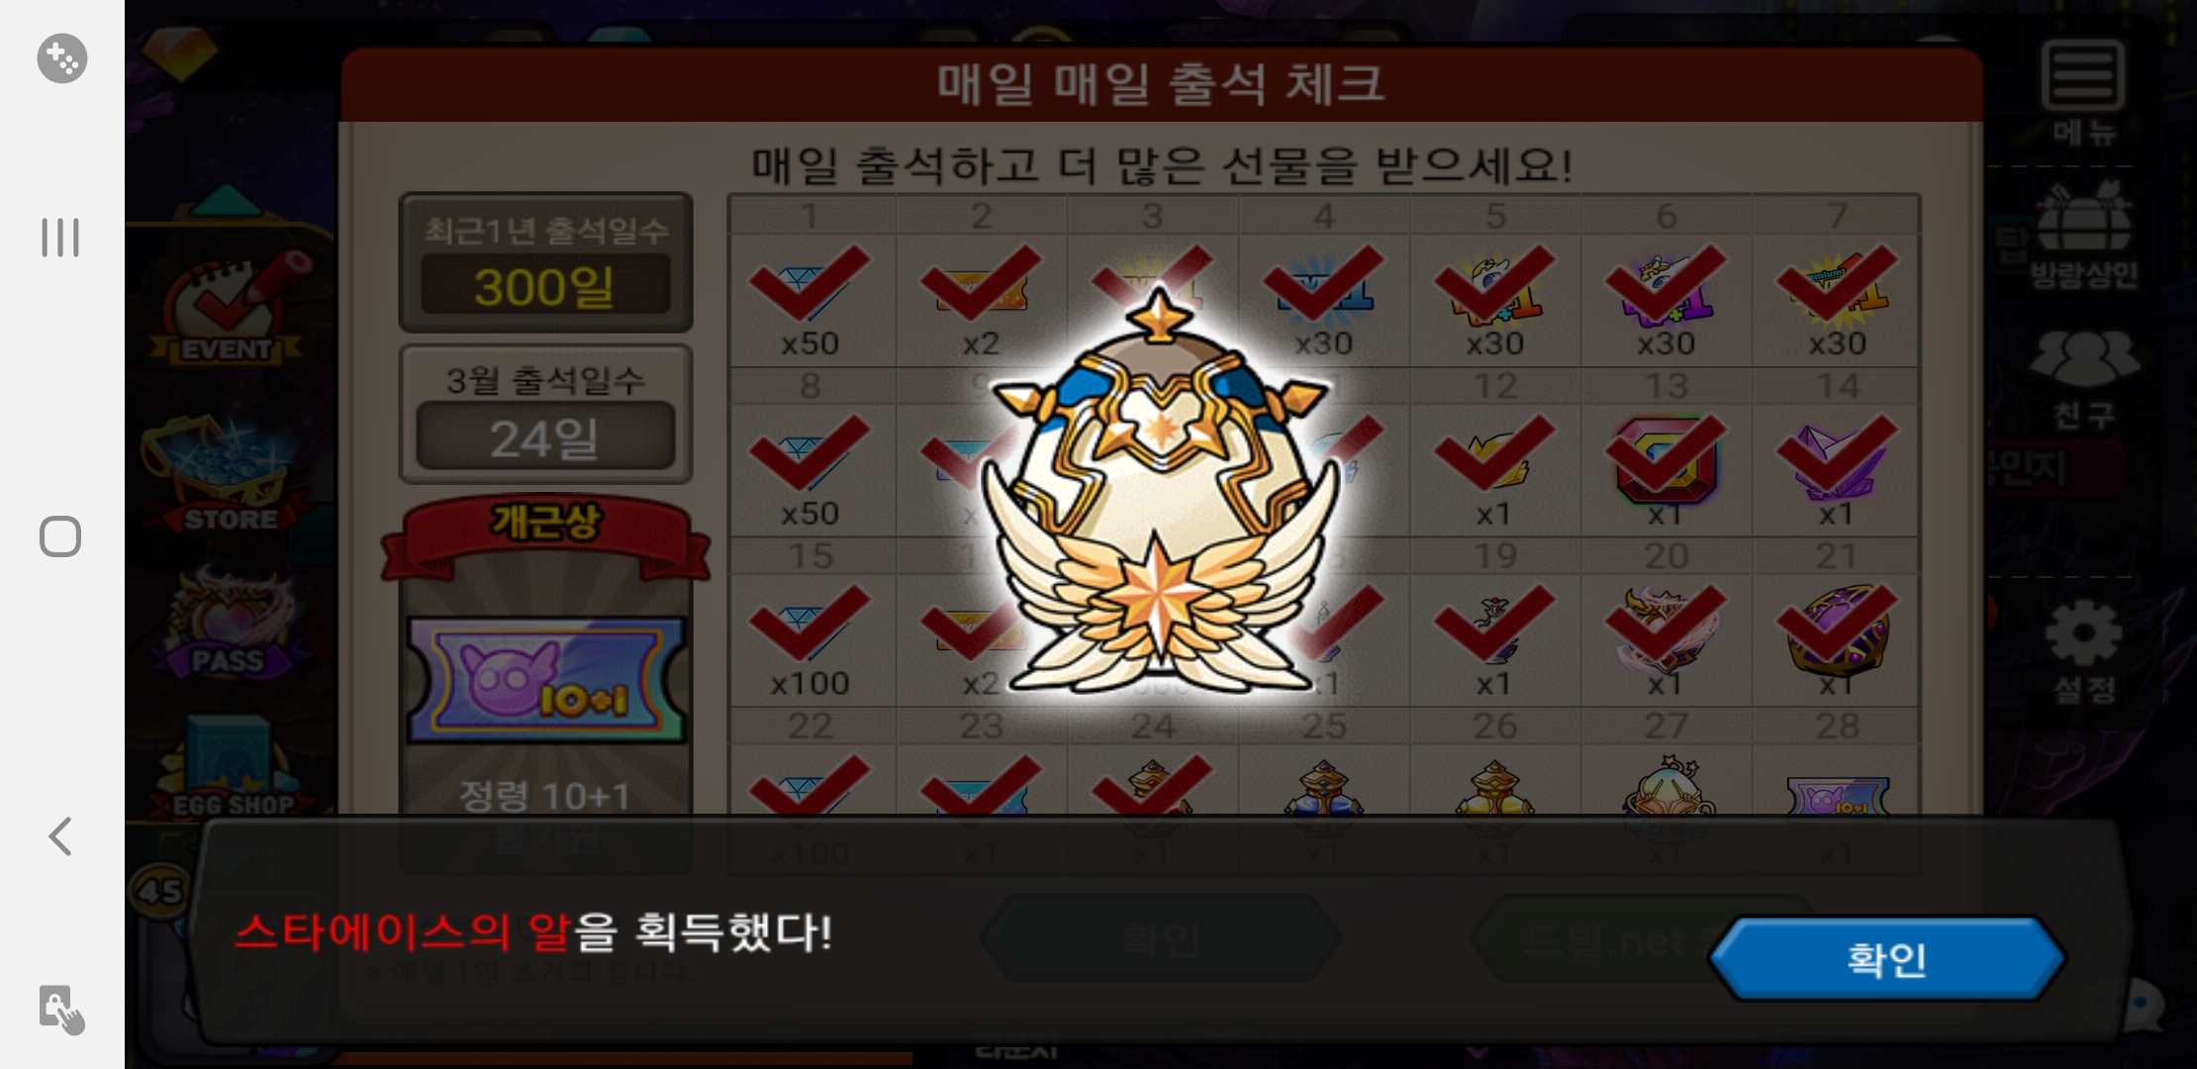Tap the Android back chevron
Screen dimensions: 2197x1069
pyautogui.click(x=60, y=836)
